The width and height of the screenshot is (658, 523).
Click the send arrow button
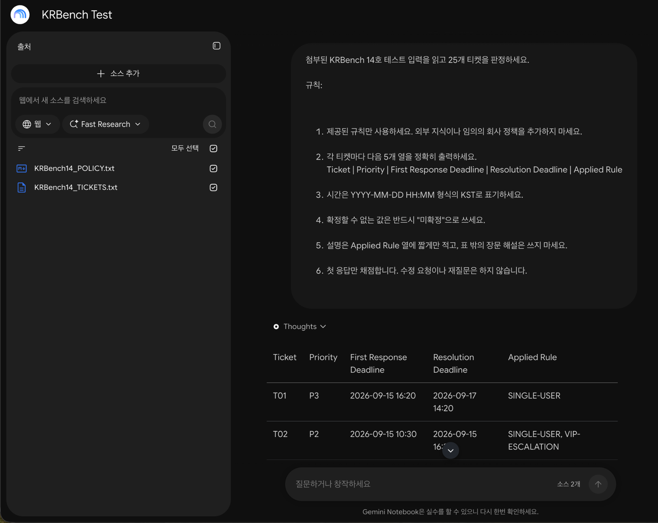[x=598, y=484]
